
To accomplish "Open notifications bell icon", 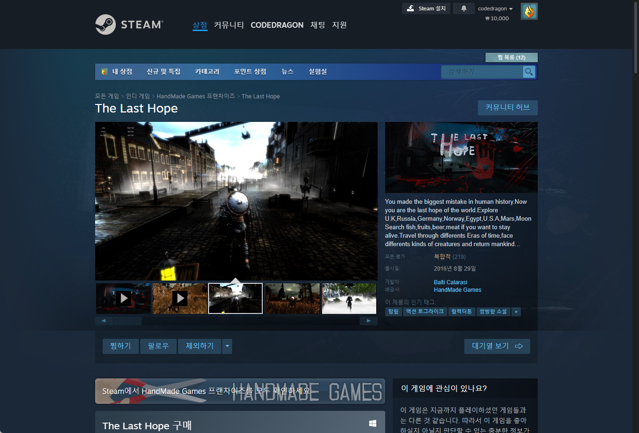I will pyautogui.click(x=464, y=8).
